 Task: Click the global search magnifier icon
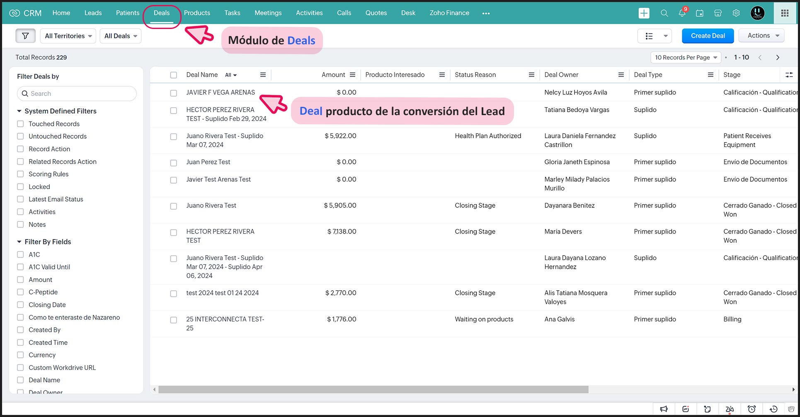tap(664, 13)
